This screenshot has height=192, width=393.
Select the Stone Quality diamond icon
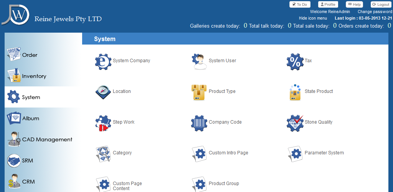(295, 123)
